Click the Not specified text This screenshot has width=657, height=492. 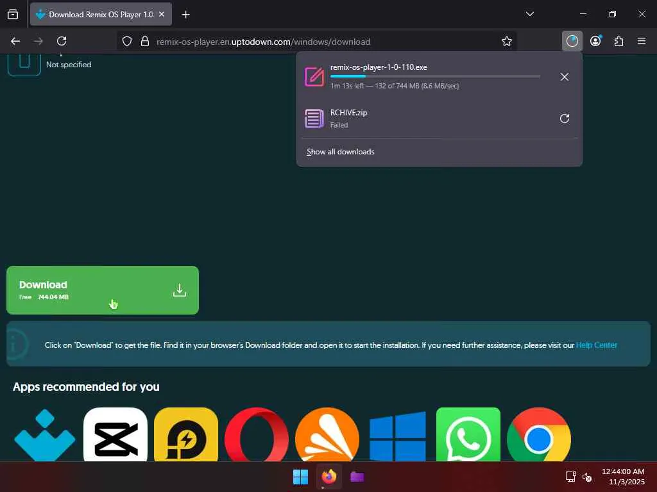tap(69, 65)
